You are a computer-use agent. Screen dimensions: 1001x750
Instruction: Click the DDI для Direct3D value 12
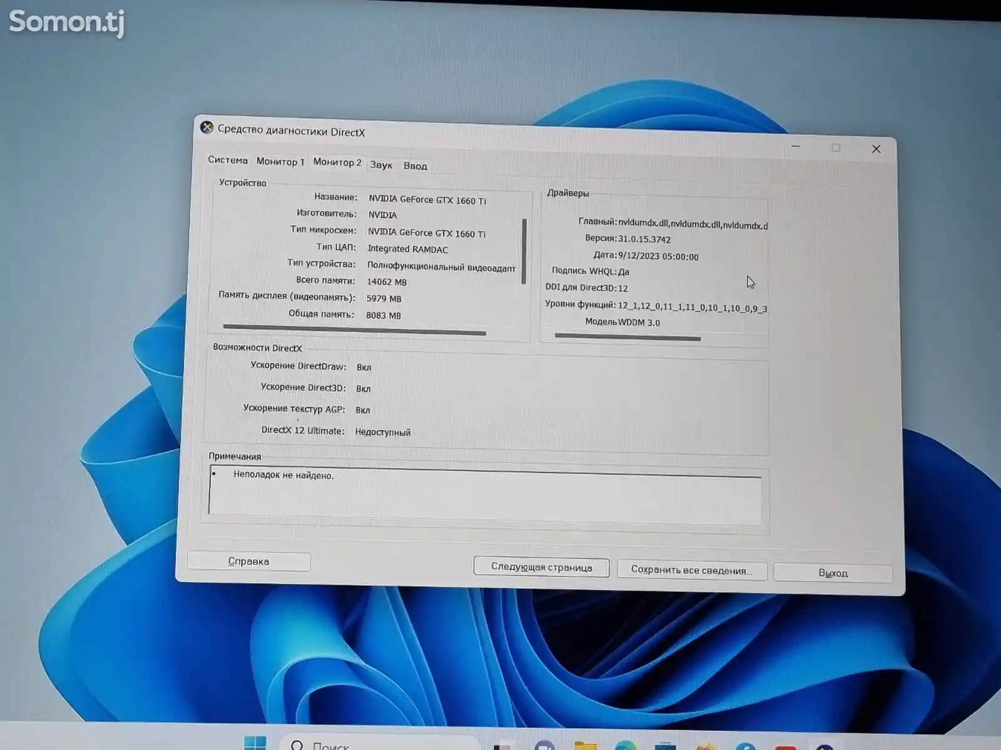tap(622, 288)
